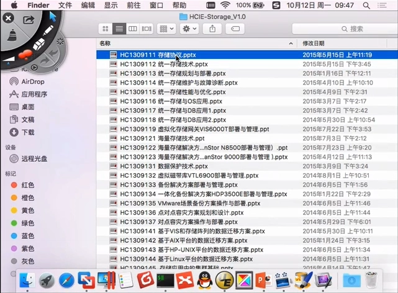
Task: Select 远程光盘 under 设备
Action: pyautogui.click(x=28, y=159)
